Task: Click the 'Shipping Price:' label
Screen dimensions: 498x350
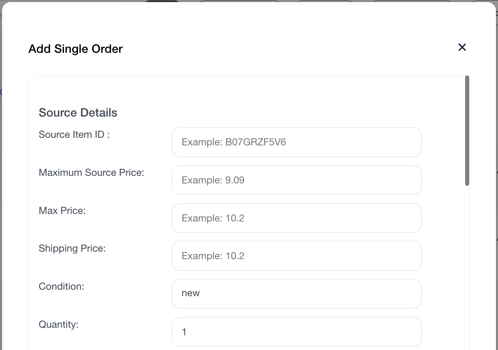Action: pyautogui.click(x=72, y=248)
